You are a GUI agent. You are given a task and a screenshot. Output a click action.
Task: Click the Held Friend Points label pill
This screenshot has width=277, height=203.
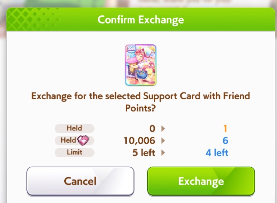coord(74,140)
